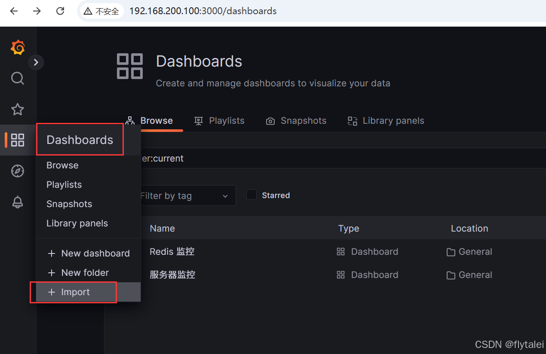Screen dimensions: 546x354
Task: Sort by the Name column header
Action: pyautogui.click(x=162, y=228)
